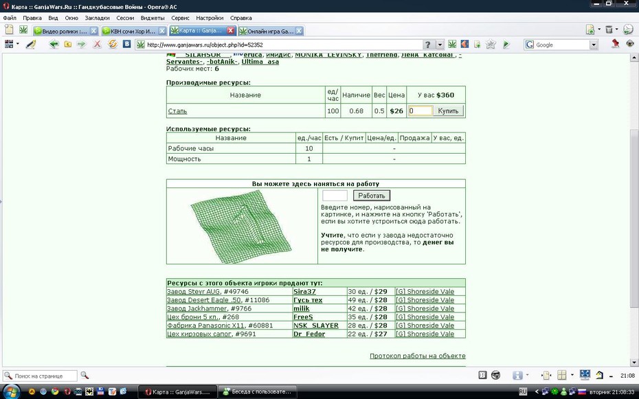Screen dimensions: 639x399
Task: Open the 'Протокол работы на объекте' link
Action: point(417,356)
